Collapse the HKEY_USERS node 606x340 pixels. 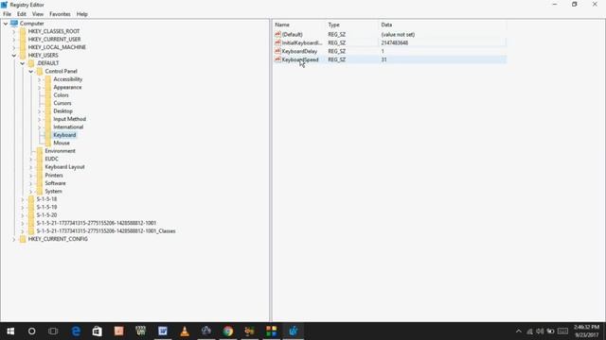click(x=14, y=55)
